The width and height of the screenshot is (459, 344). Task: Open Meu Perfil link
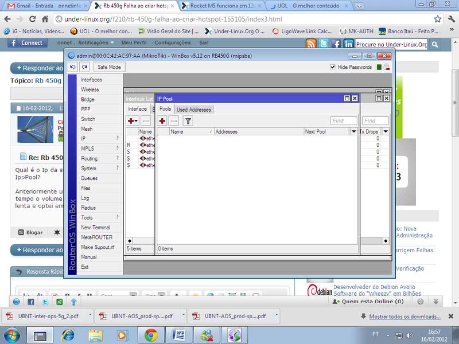pyautogui.click(x=134, y=42)
